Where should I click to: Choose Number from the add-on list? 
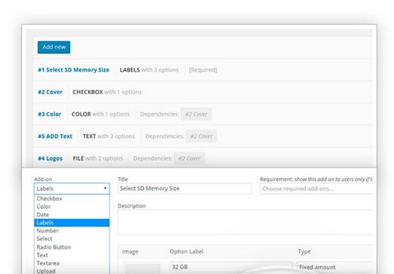72,231
